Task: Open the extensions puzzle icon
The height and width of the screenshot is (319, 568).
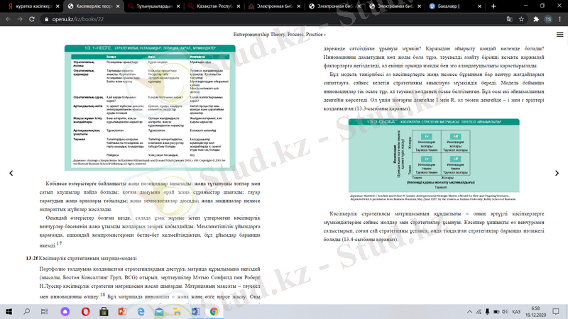Action: tap(536, 19)
